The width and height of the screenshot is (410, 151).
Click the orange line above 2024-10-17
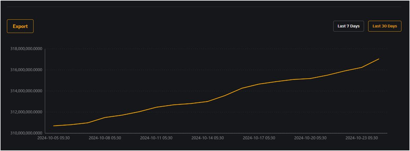[259, 84]
